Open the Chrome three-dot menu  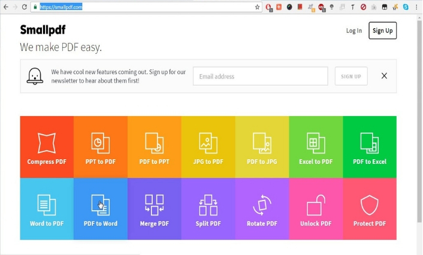click(416, 7)
